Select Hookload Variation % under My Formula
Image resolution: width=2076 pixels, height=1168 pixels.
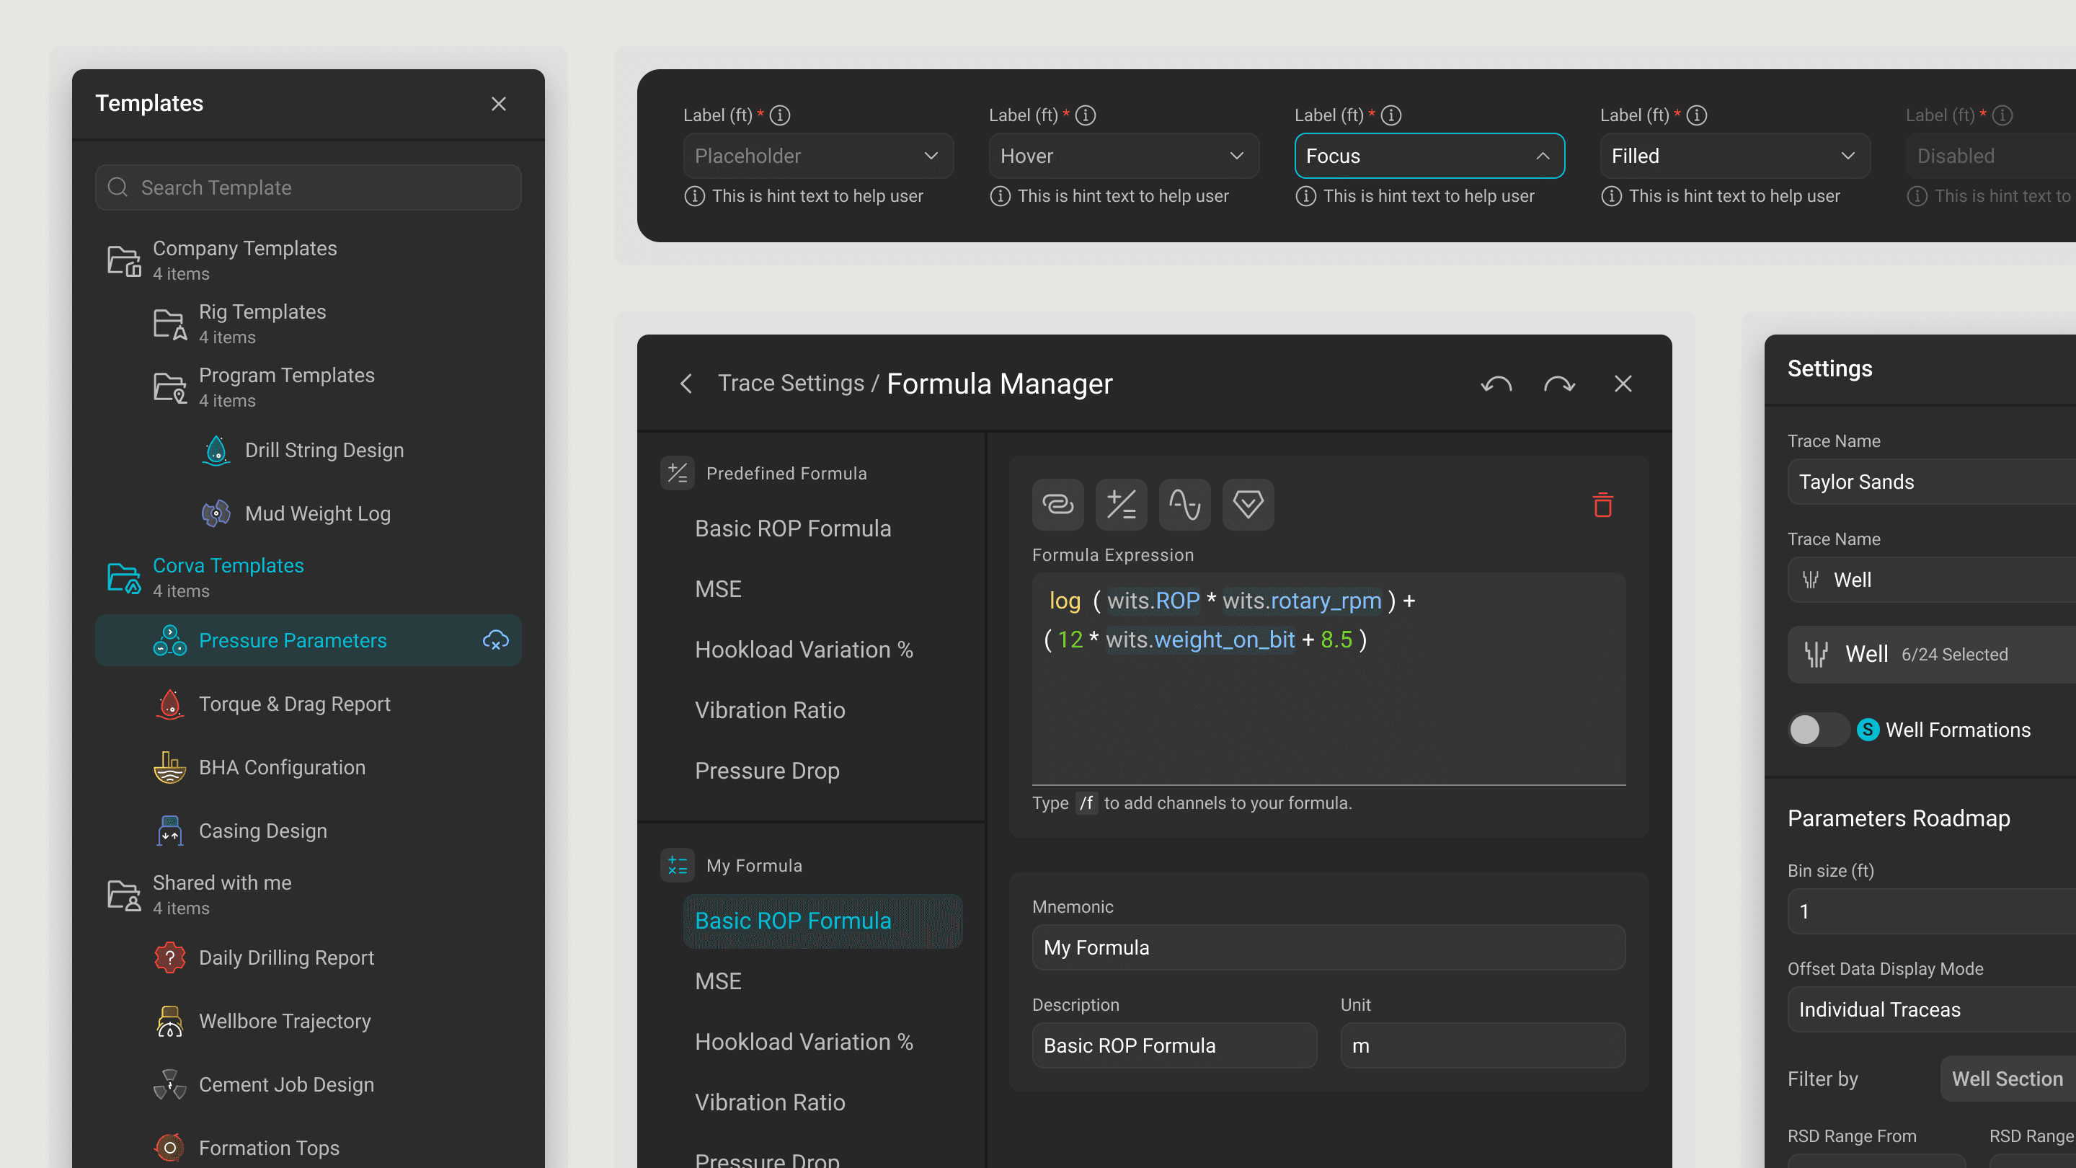tap(804, 1043)
